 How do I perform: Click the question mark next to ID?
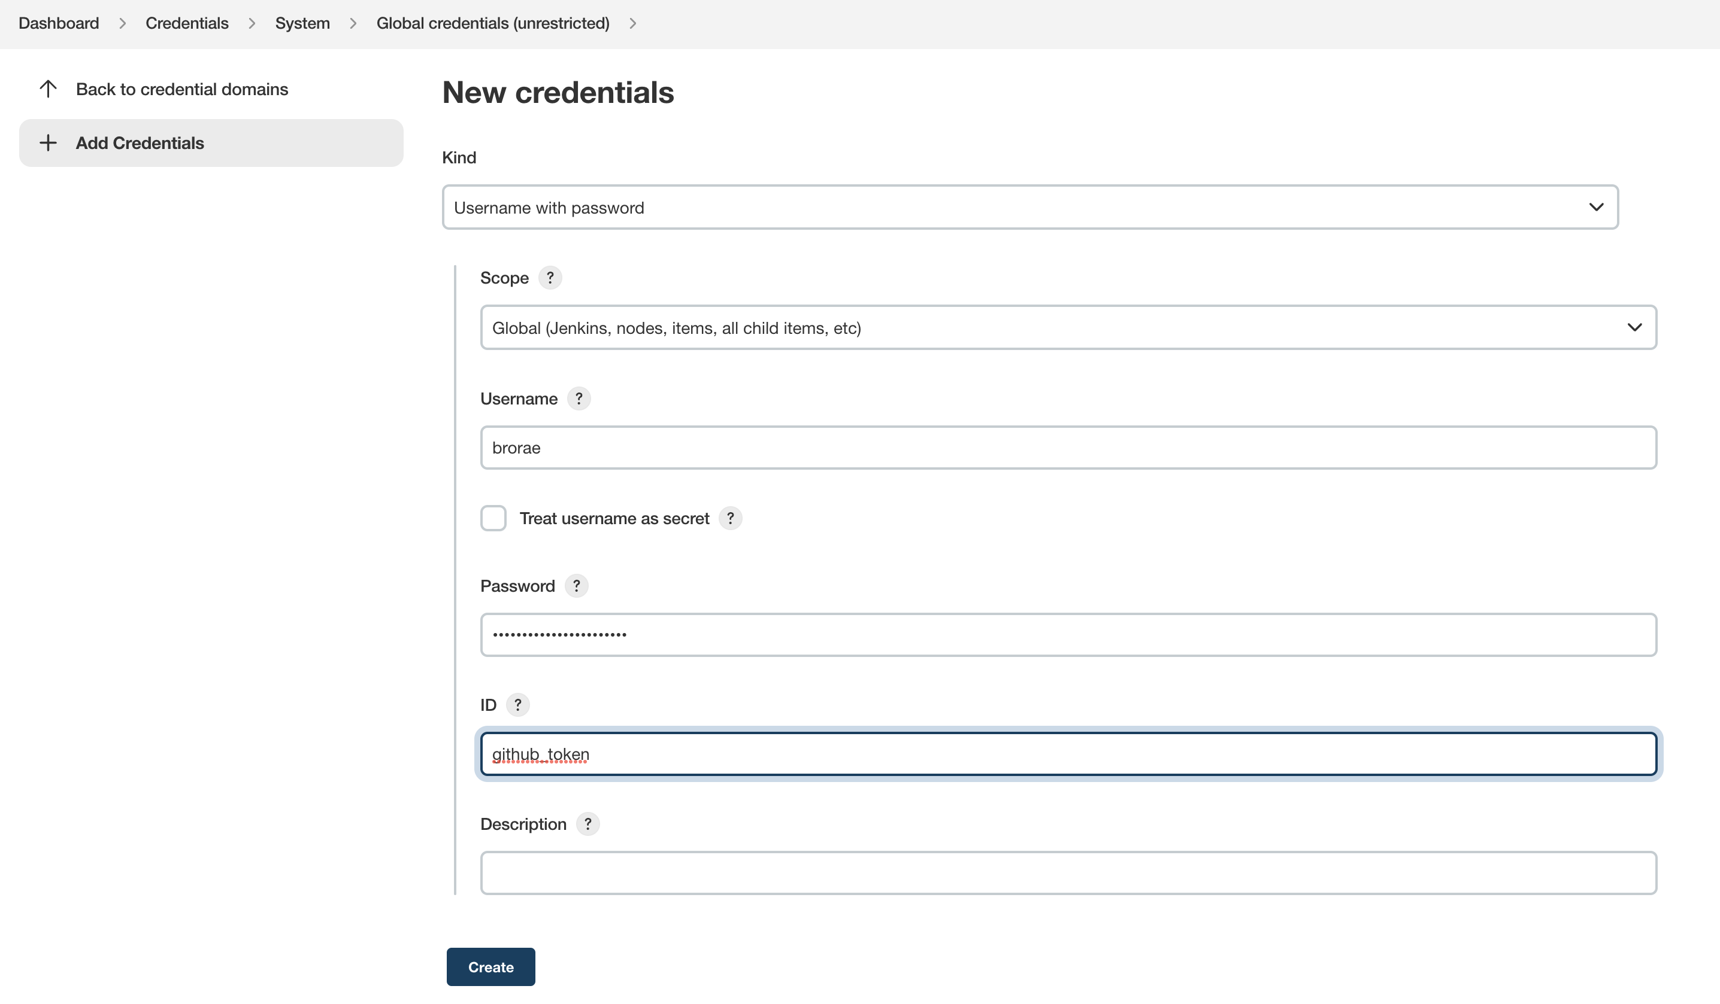point(517,705)
